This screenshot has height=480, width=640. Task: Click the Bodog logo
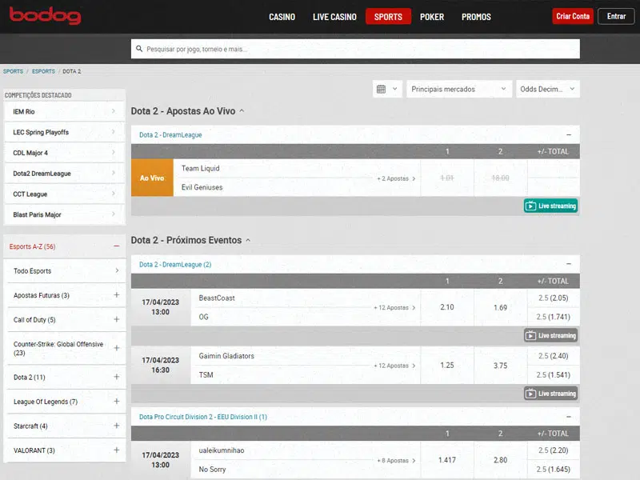tap(46, 16)
